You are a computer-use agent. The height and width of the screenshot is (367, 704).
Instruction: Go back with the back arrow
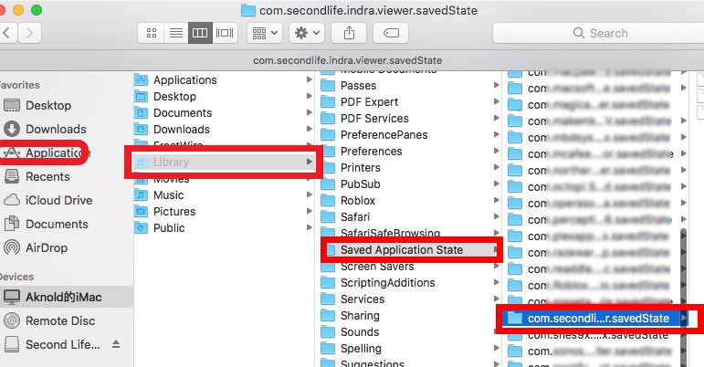(x=7, y=33)
